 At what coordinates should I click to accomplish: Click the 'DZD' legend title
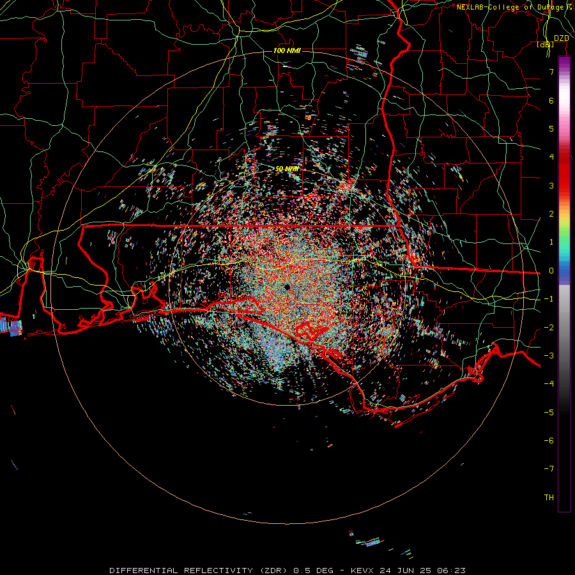point(562,38)
